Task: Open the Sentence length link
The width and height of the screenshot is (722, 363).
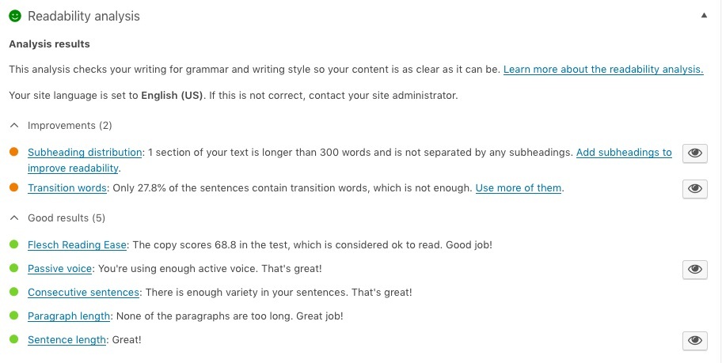Action: (x=66, y=340)
